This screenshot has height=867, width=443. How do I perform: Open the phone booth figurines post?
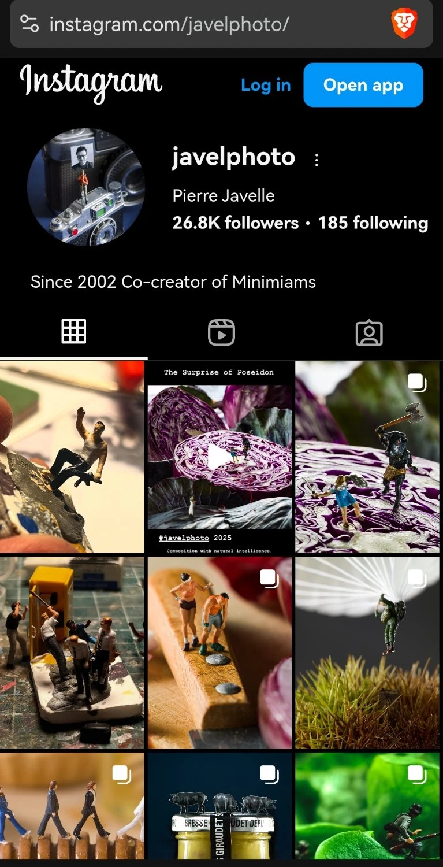pos(72,653)
